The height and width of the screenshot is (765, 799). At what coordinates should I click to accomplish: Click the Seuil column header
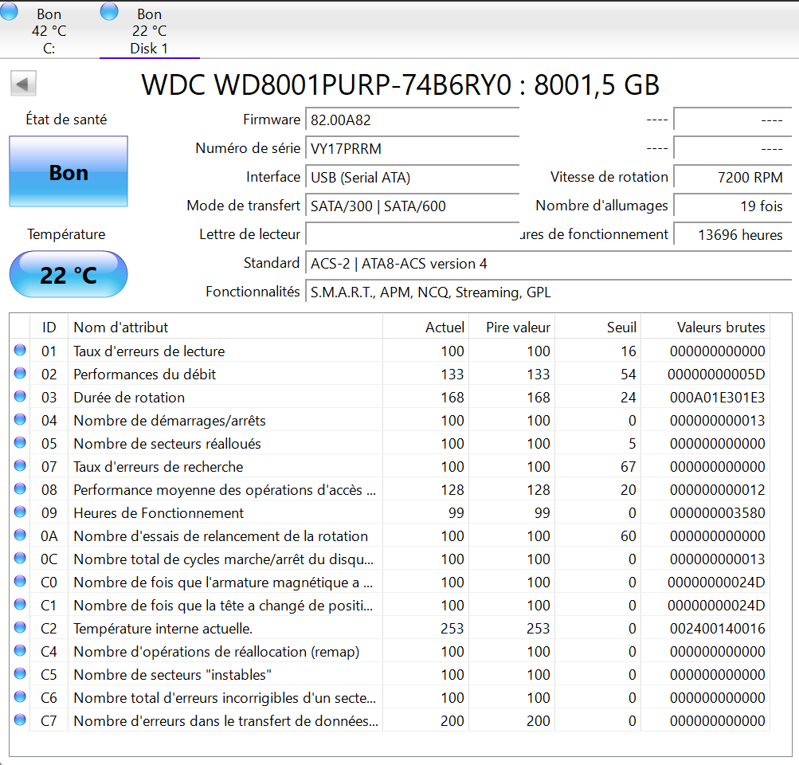[x=598, y=328]
